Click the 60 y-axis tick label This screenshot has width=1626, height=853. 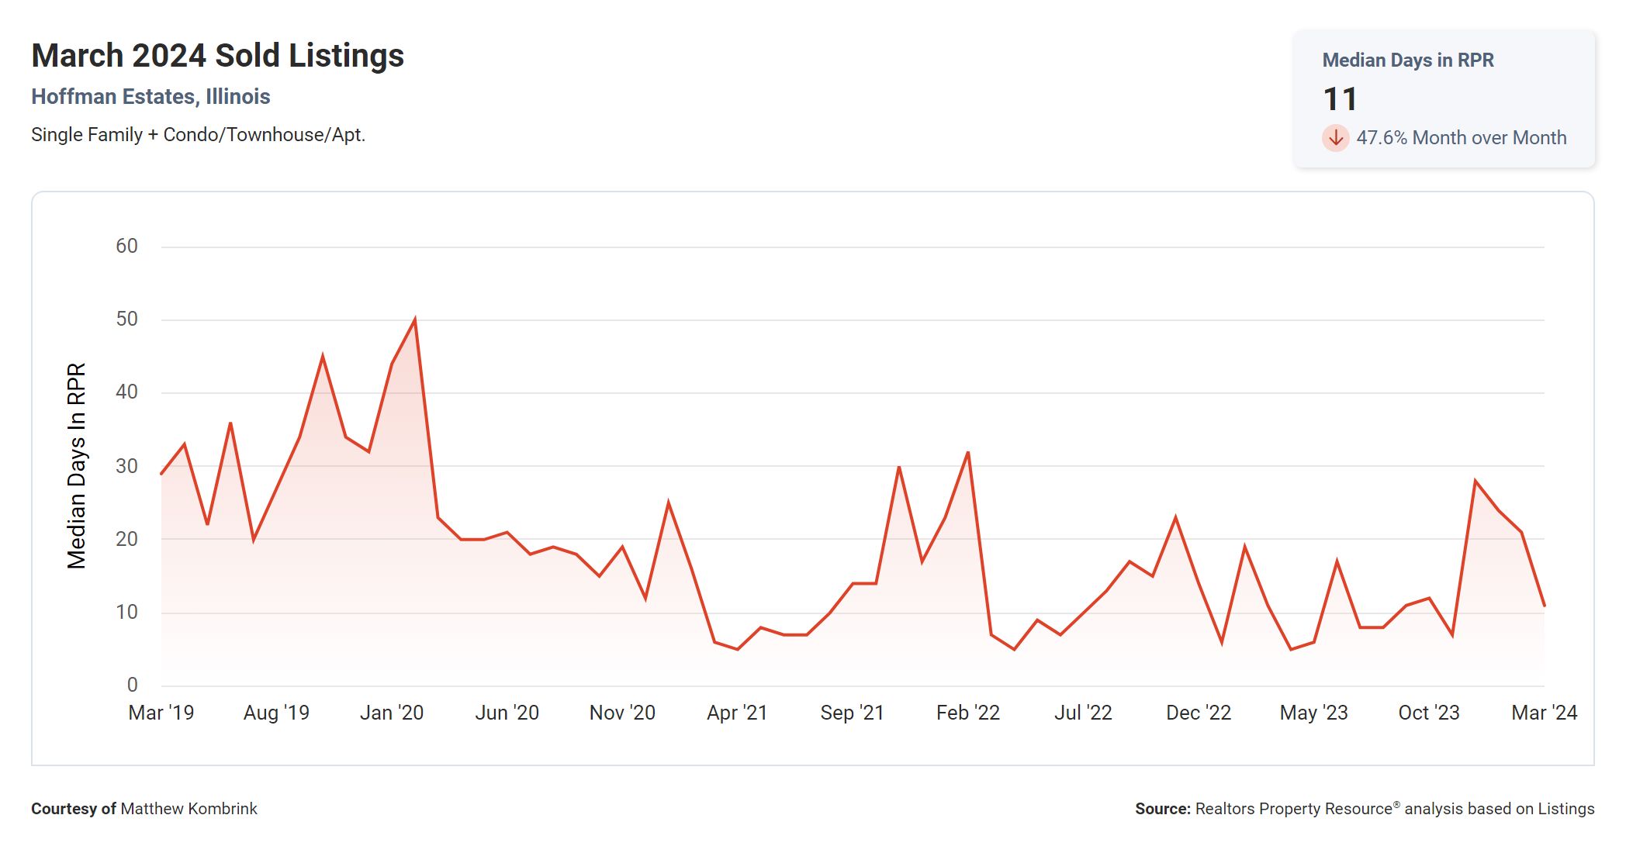point(126,247)
